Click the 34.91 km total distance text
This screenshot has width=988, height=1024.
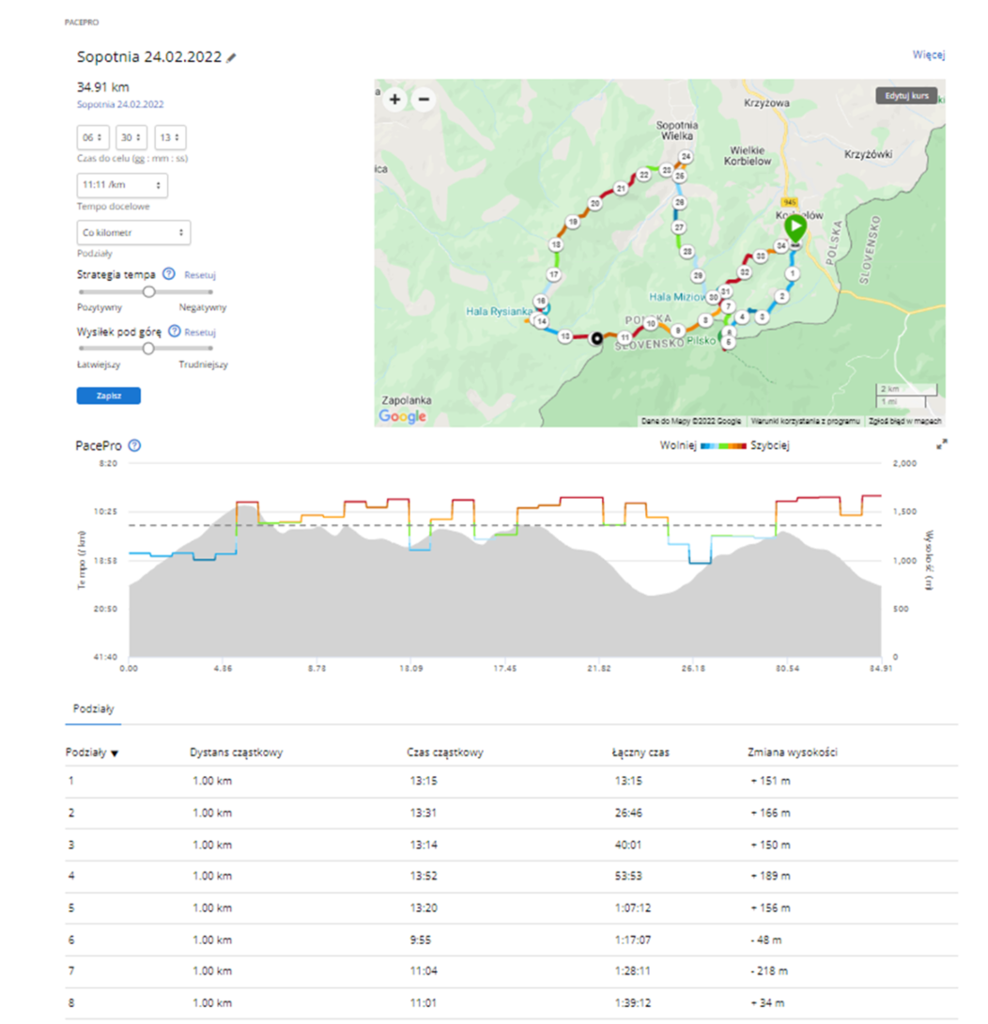[103, 86]
